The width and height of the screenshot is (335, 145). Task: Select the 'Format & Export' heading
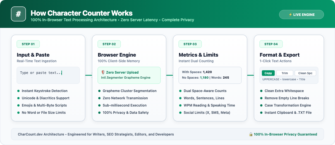(279, 55)
